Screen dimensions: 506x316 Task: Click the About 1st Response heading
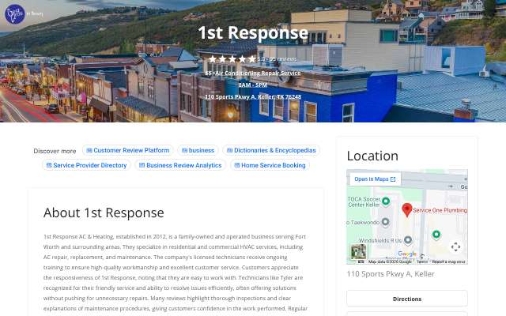(104, 213)
